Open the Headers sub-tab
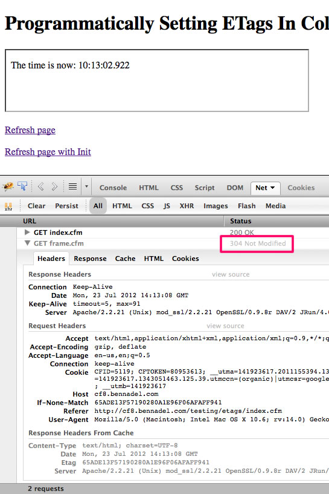Image resolution: width=329 pixels, height=494 pixels. [x=51, y=259]
